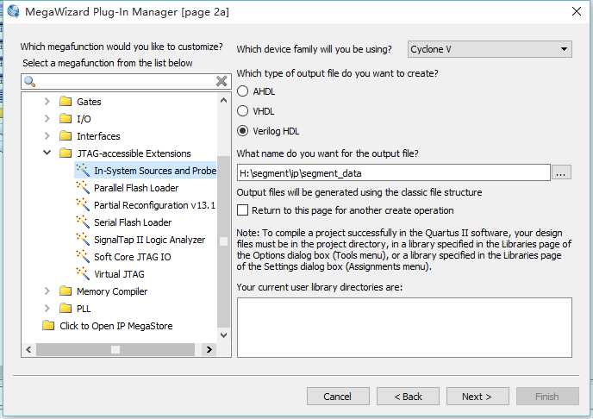Screen dimensions: 593x419
Task: Click the IP MegaStore folder icon
Action: 48,325
